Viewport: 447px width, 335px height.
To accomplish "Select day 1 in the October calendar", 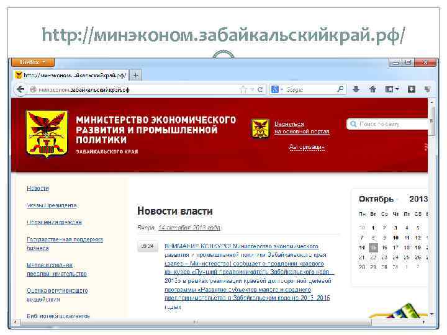I will coord(373,228).
